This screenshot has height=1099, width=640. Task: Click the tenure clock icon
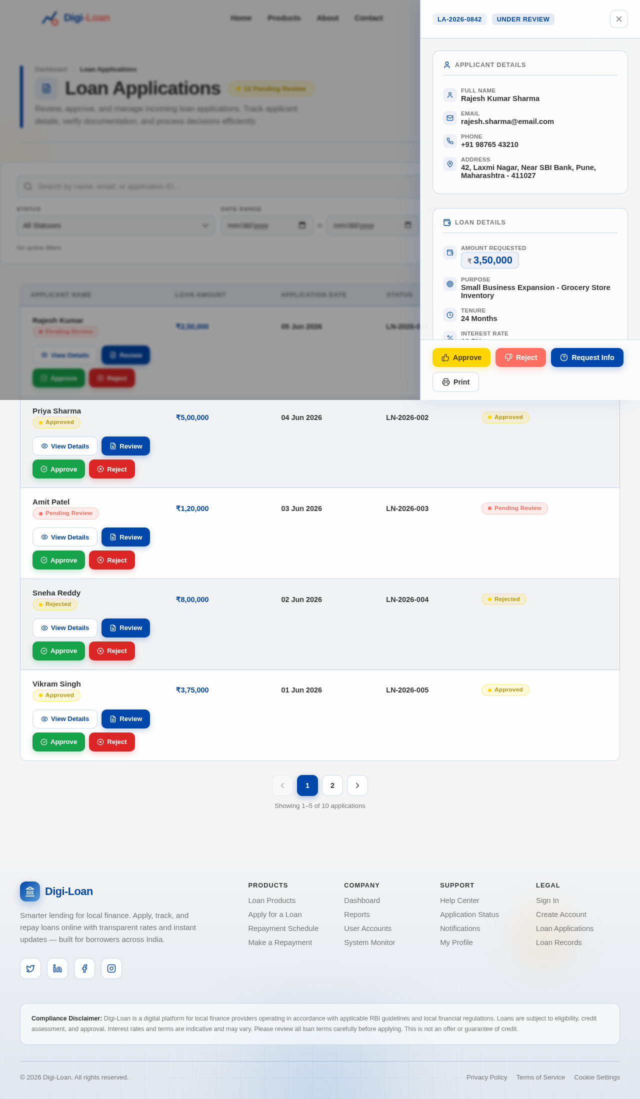click(450, 315)
